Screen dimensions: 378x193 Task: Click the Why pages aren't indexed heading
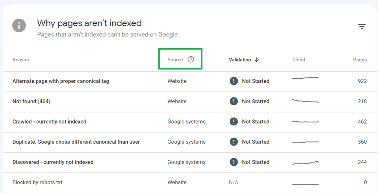pyautogui.click(x=89, y=23)
